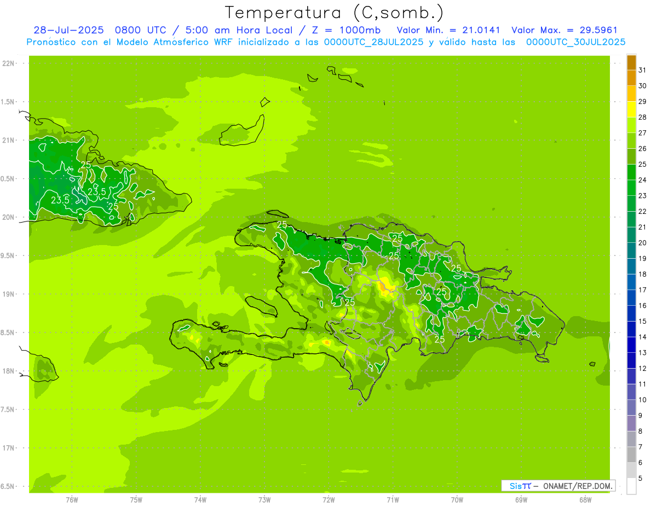657x507 pixels.
Task: Click the '9.5N' latitude label
Action: pyautogui.click(x=7, y=255)
